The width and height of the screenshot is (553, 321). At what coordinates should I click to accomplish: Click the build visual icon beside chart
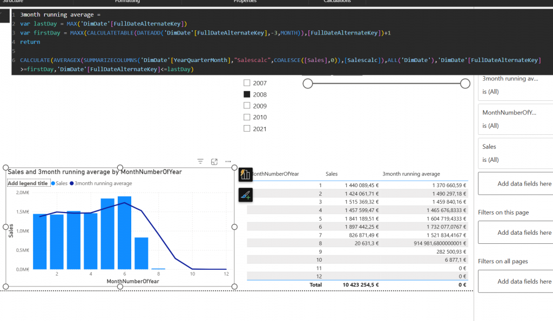coord(246,174)
